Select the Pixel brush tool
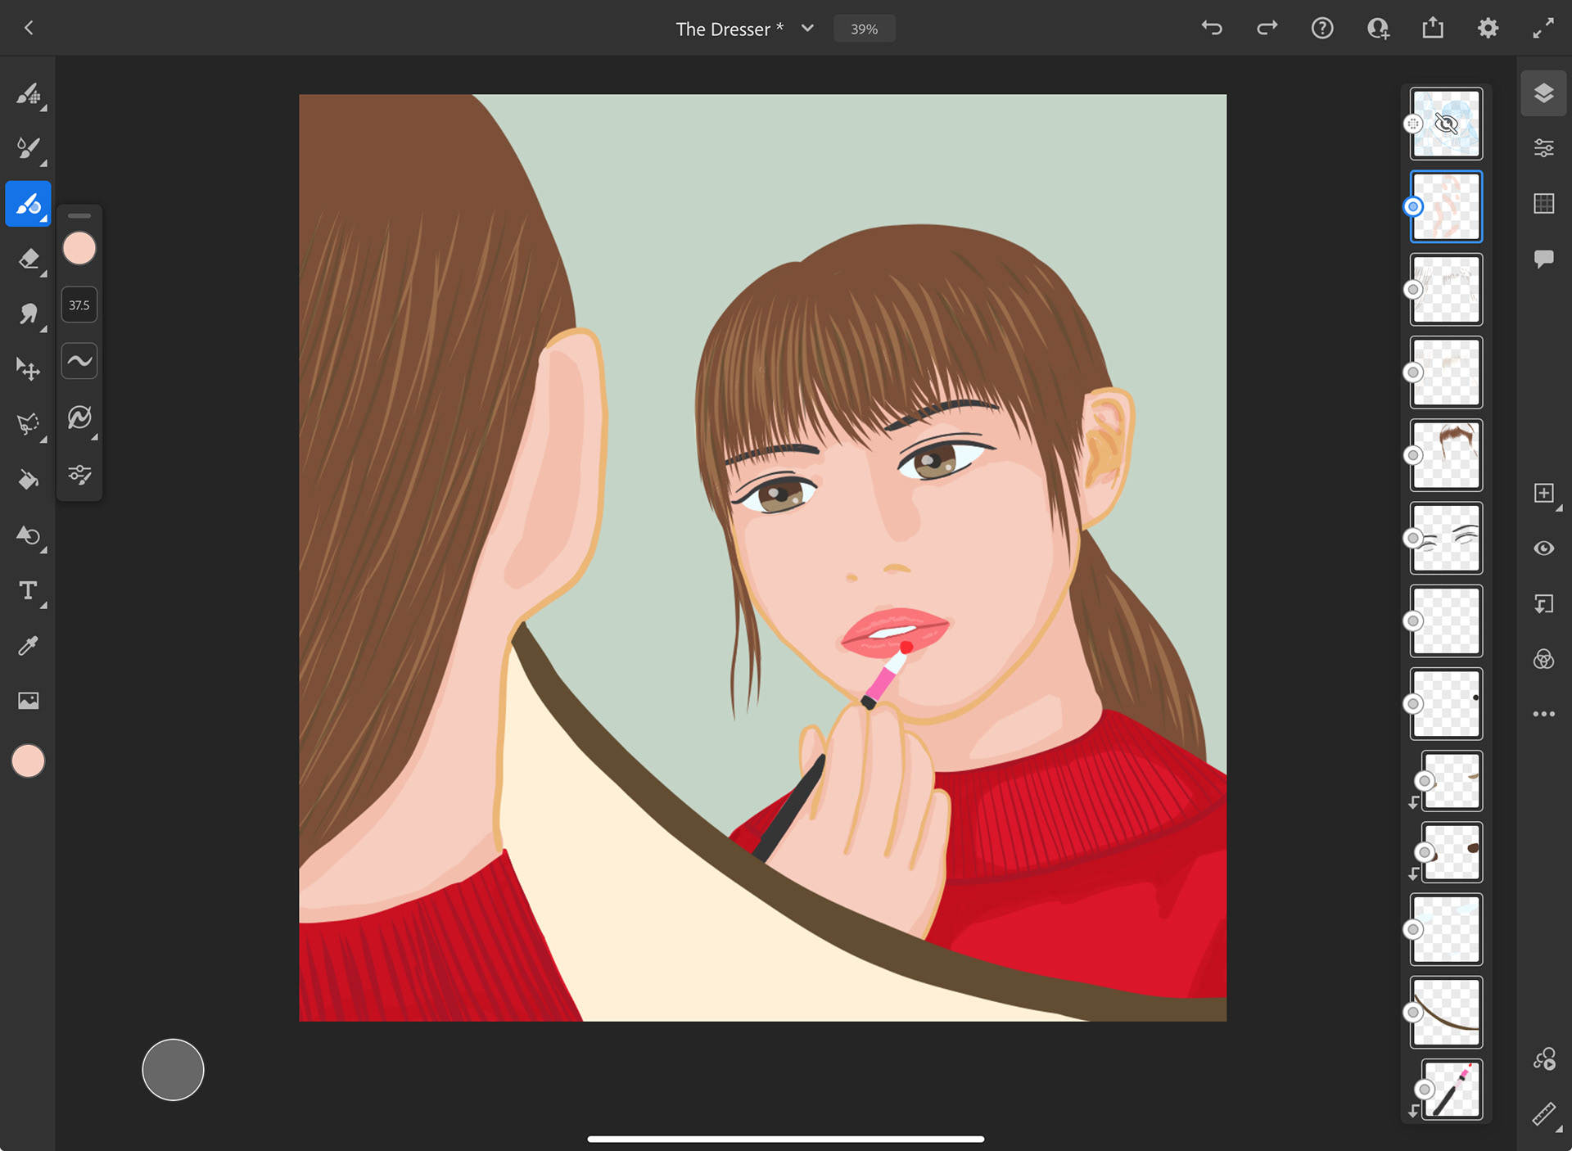This screenshot has height=1151, width=1572. pyautogui.click(x=29, y=93)
